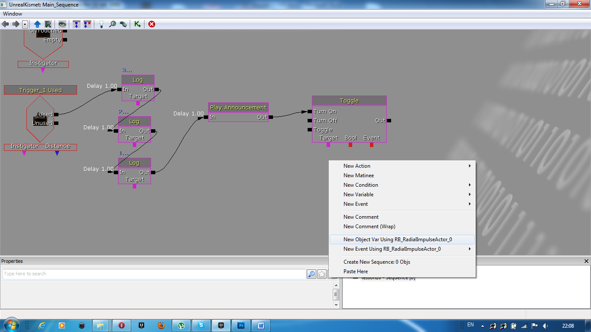Click in the Properties search field

154,274
